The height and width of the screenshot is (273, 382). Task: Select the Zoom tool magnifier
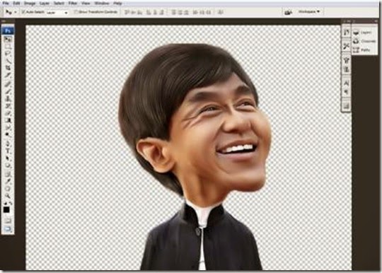point(8,196)
